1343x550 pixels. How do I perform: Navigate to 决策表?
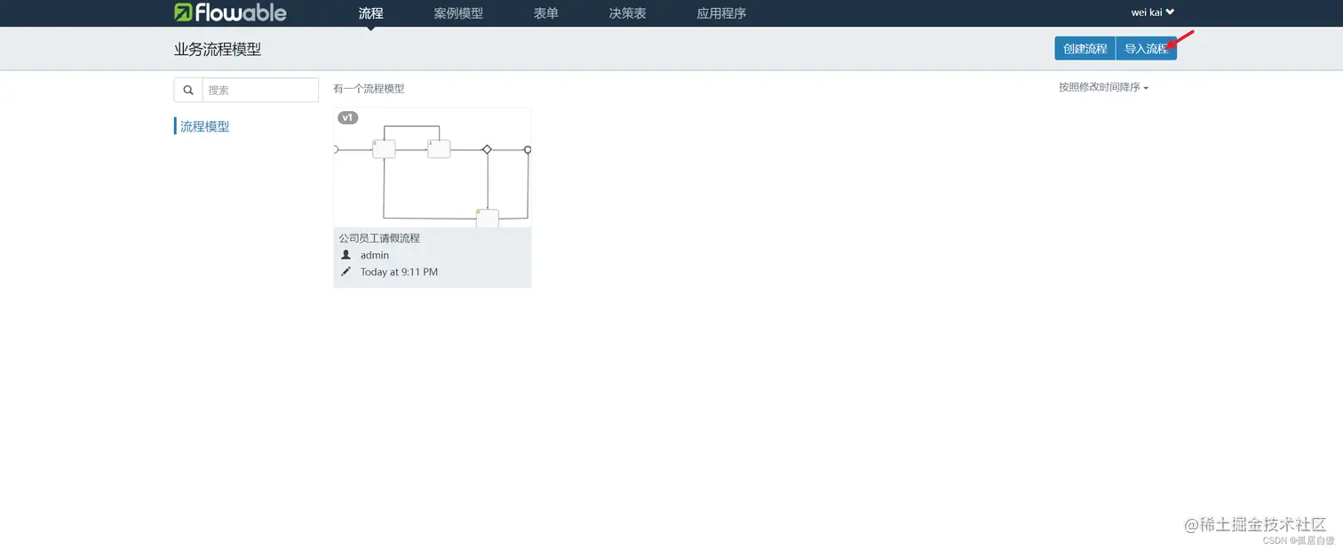(x=626, y=12)
